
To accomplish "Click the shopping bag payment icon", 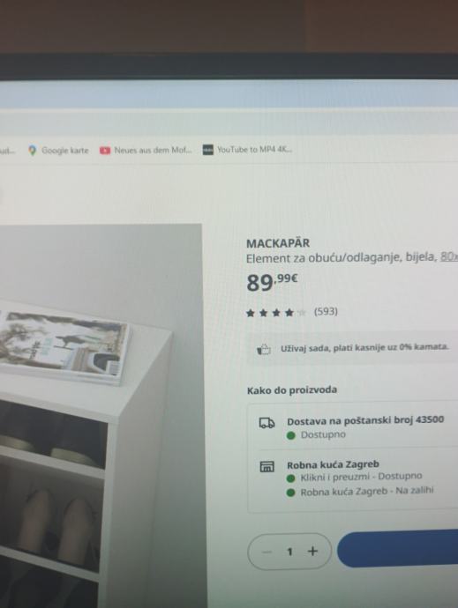I will tap(264, 349).
